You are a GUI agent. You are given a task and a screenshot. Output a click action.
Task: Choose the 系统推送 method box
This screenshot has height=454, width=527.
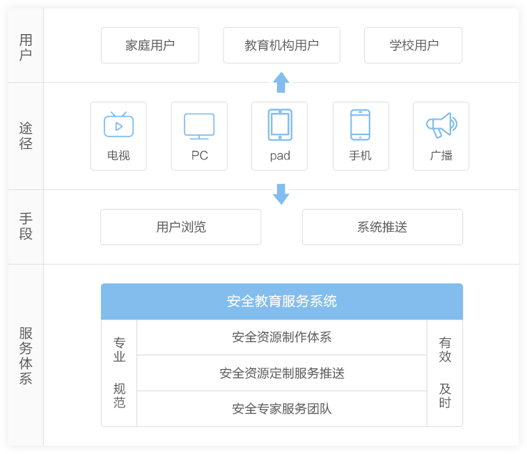[382, 227]
